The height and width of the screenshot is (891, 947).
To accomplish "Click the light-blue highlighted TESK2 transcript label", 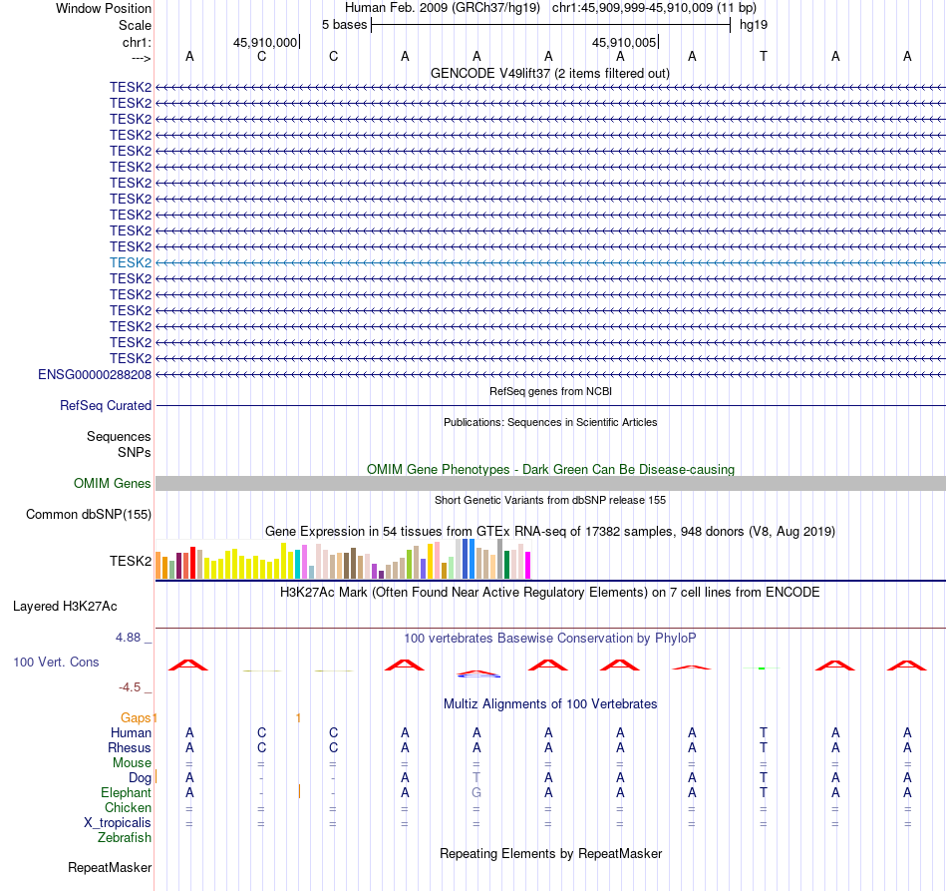I will [x=131, y=263].
